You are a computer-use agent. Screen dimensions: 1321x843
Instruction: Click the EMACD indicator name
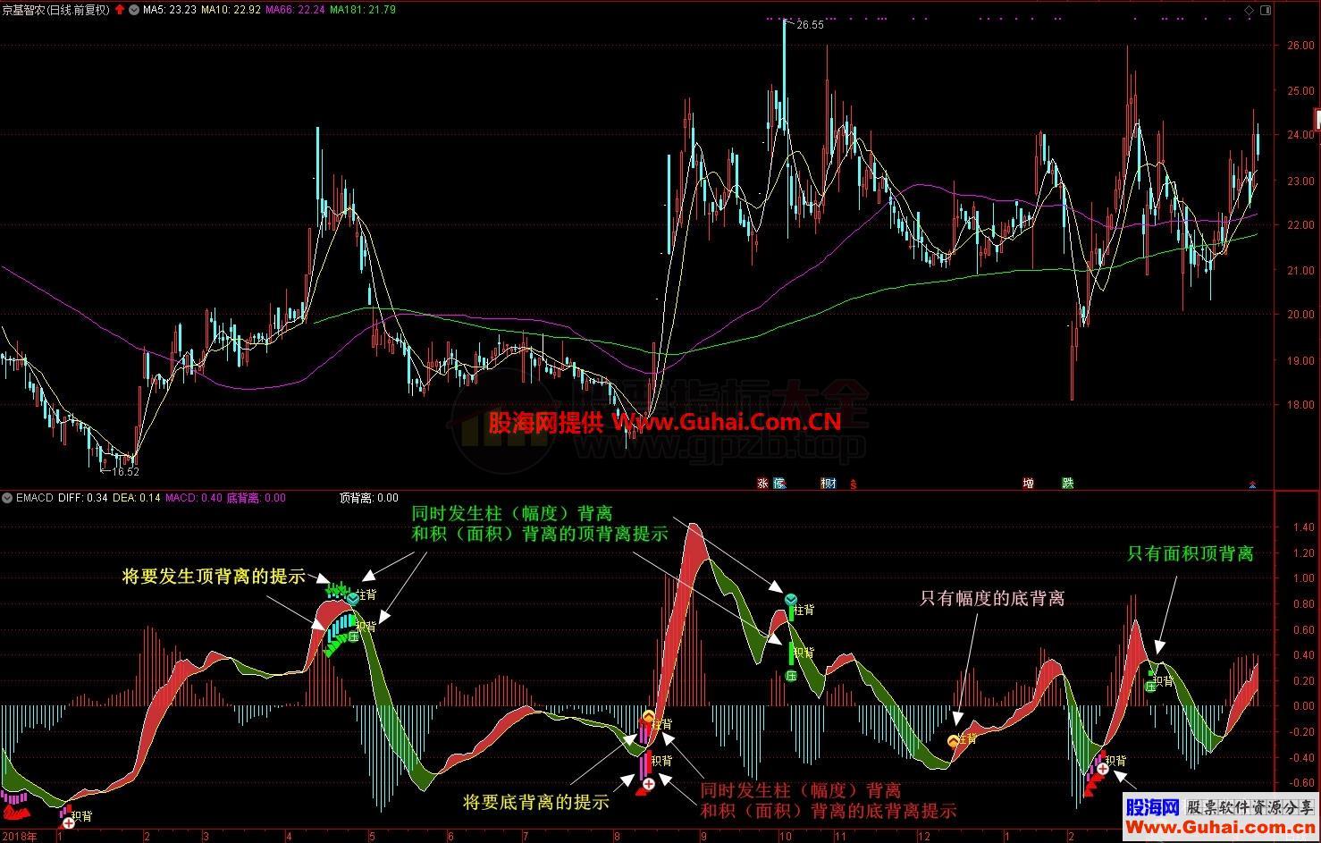point(35,498)
